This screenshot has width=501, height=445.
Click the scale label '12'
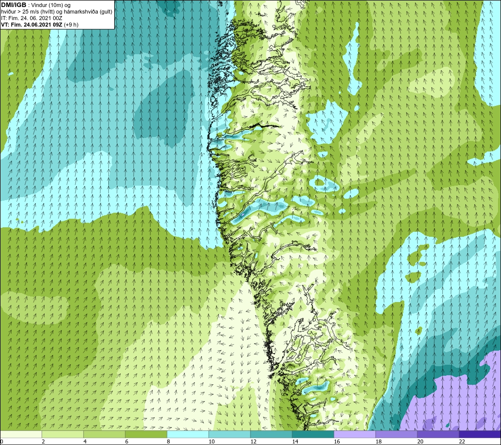pyautogui.click(x=254, y=442)
